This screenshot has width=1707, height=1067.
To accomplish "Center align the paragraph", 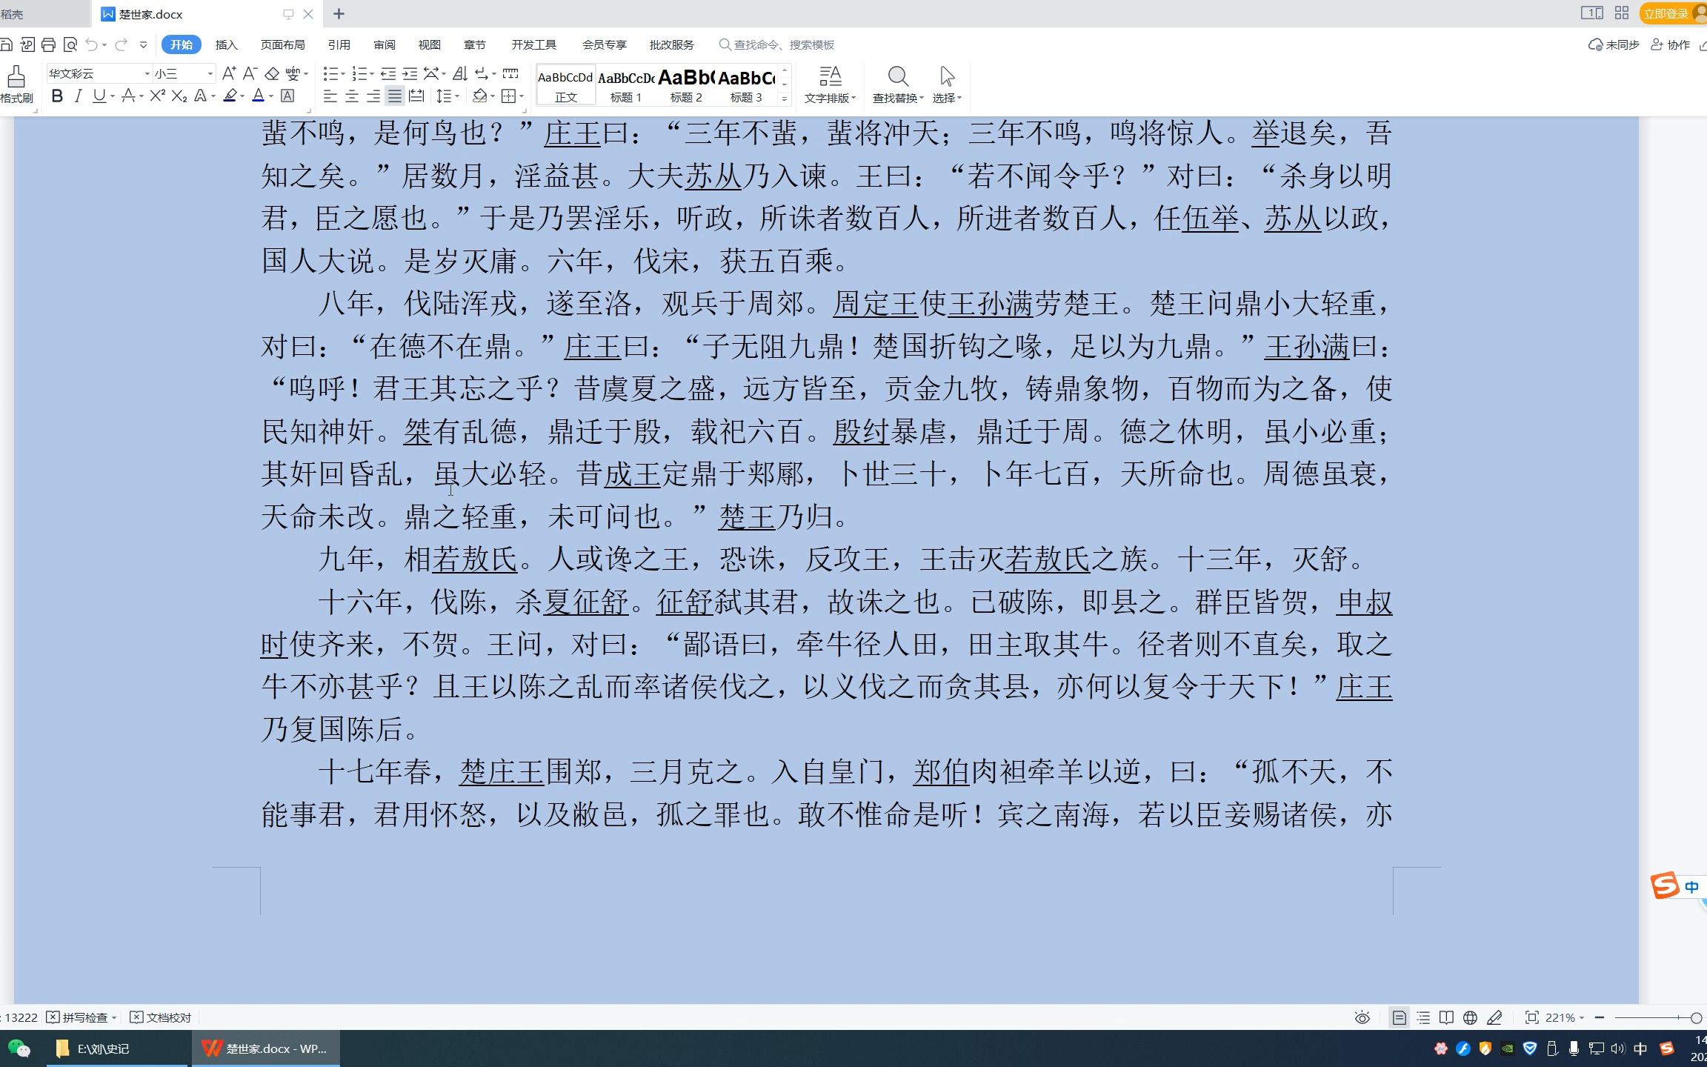I will pyautogui.click(x=352, y=96).
